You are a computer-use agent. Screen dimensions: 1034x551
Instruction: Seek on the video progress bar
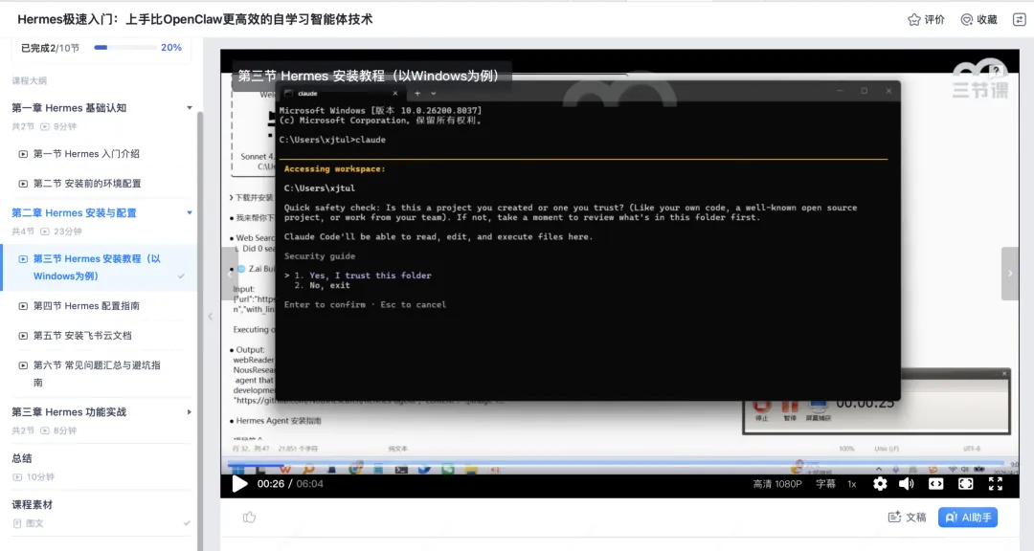(x=616, y=463)
